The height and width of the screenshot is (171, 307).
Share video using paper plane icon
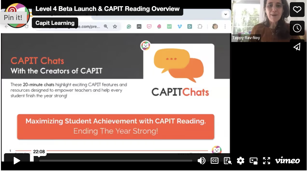pos(297,46)
